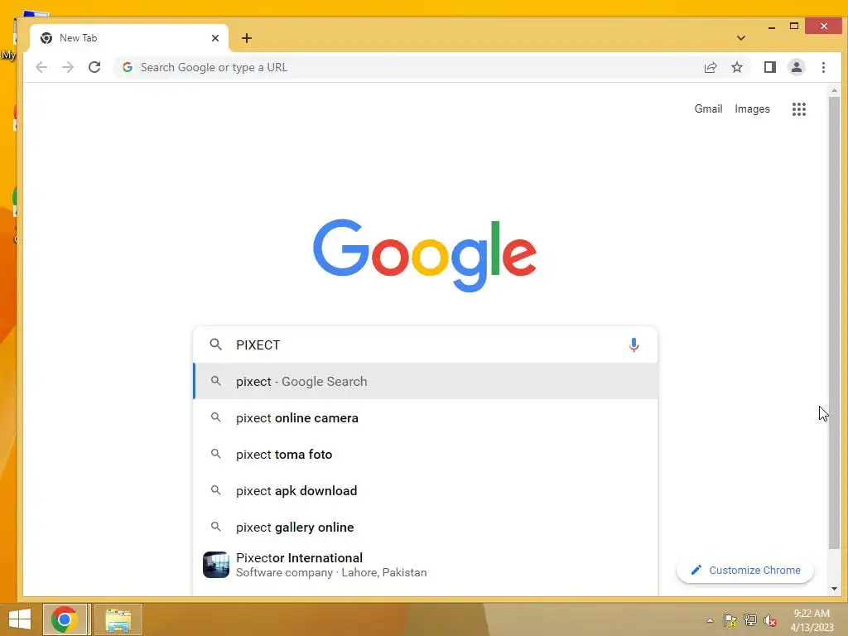
Task: Click the taskbar clock 9:22 AM
Action: point(812,619)
